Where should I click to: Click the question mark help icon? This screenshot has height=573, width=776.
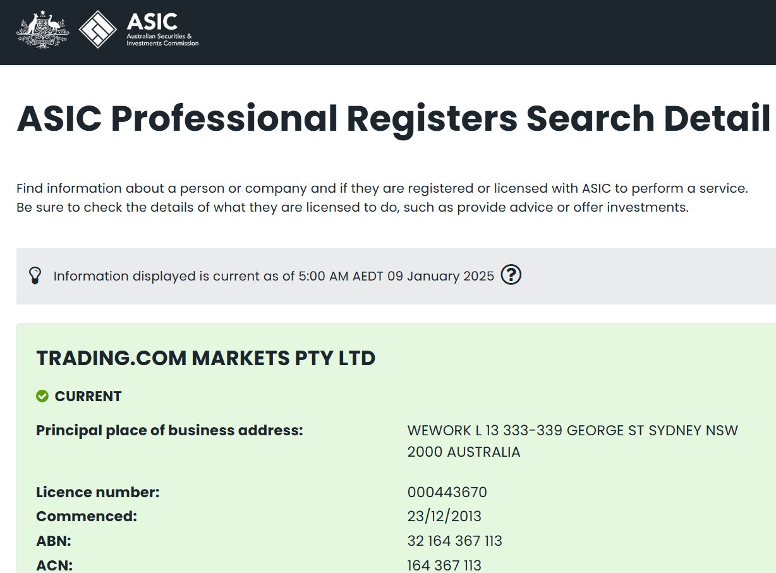pyautogui.click(x=511, y=275)
